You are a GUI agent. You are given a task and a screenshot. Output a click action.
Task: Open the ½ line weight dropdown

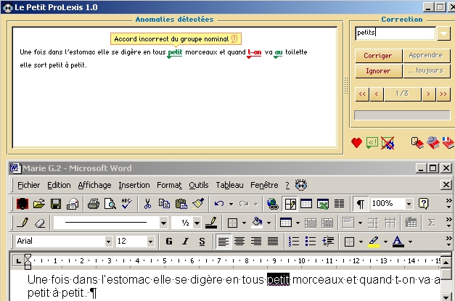coord(197,223)
